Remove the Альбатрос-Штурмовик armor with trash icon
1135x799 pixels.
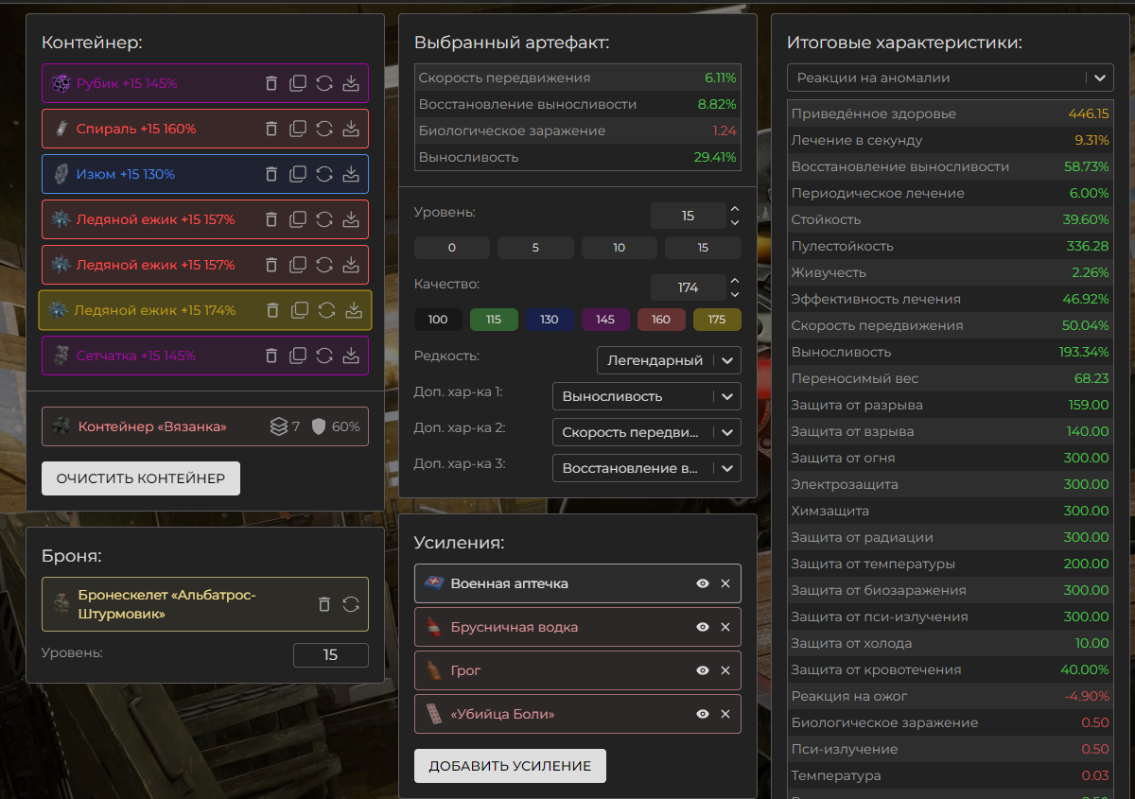324,604
